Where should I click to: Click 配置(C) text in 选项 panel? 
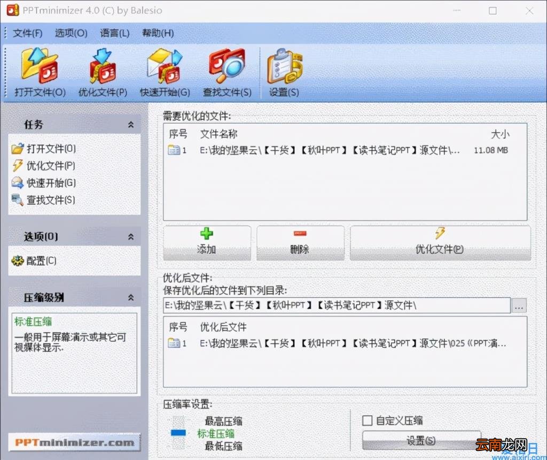click(x=42, y=260)
